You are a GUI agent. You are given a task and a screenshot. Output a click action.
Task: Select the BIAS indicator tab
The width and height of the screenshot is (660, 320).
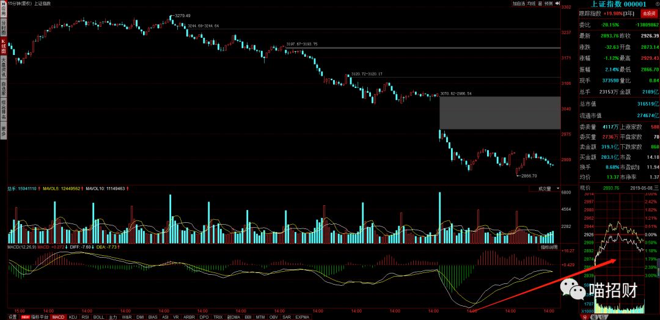(x=153, y=317)
